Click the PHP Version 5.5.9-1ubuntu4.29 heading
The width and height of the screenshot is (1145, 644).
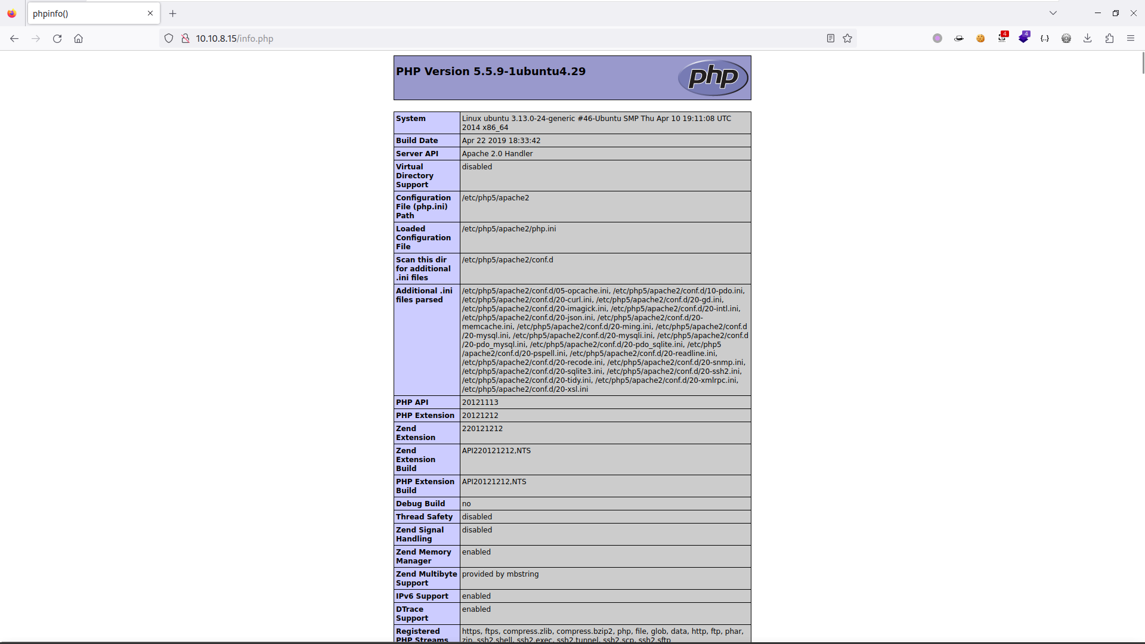[x=491, y=72]
